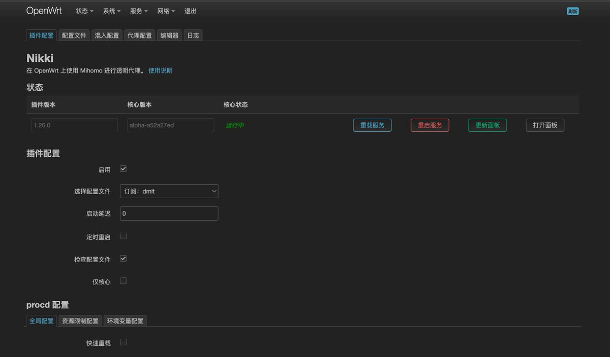610x357 pixels.
Task: Select the 资源限制配置 tab
Action: point(80,321)
